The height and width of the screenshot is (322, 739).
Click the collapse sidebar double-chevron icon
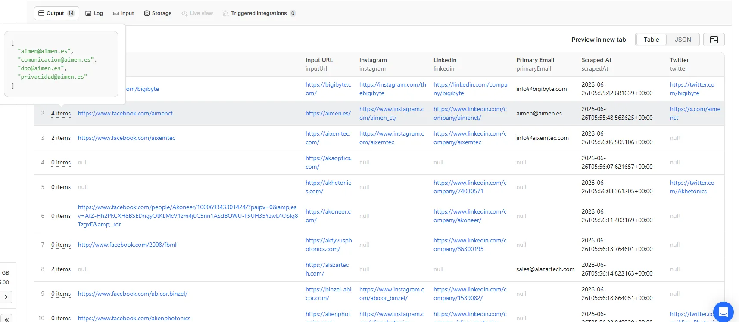tap(6, 319)
